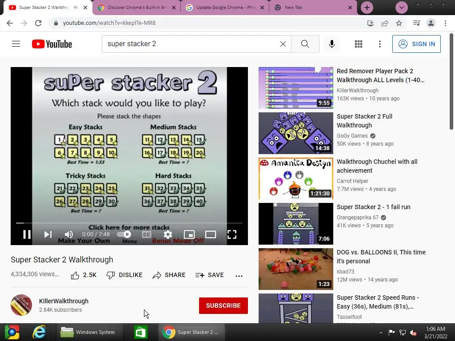Open Red Remover Player Pack 2 thumbnail
Image resolution: width=455 pixels, height=341 pixels.
(x=295, y=88)
